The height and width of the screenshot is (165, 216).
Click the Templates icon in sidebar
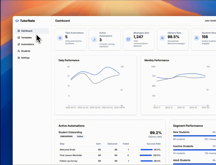click(19, 38)
